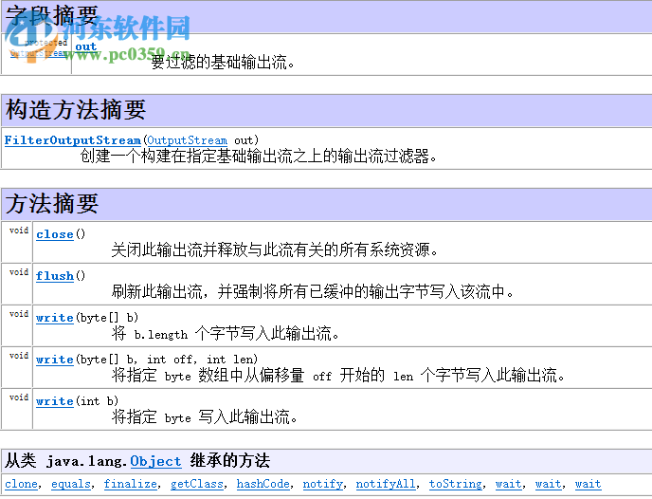Click the inherited clone method link

pyautogui.click(x=21, y=484)
